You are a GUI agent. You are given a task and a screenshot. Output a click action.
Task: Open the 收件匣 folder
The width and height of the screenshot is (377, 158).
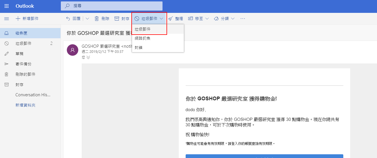(x=30, y=33)
